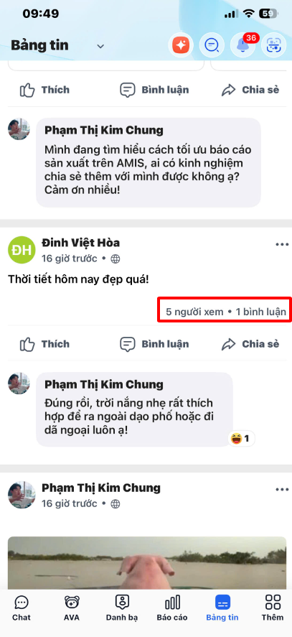This screenshot has height=637, width=292.
Task: Open more options on Đinh Việt Hòa's post
Action: tap(282, 244)
